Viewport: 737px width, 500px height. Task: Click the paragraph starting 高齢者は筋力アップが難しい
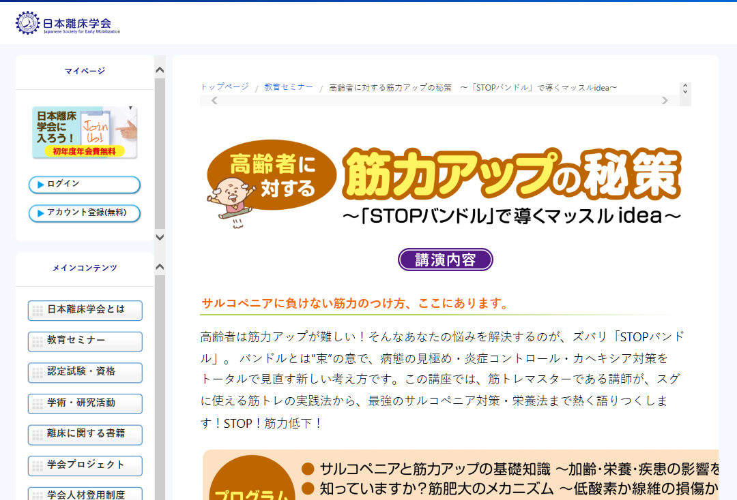pos(442,380)
